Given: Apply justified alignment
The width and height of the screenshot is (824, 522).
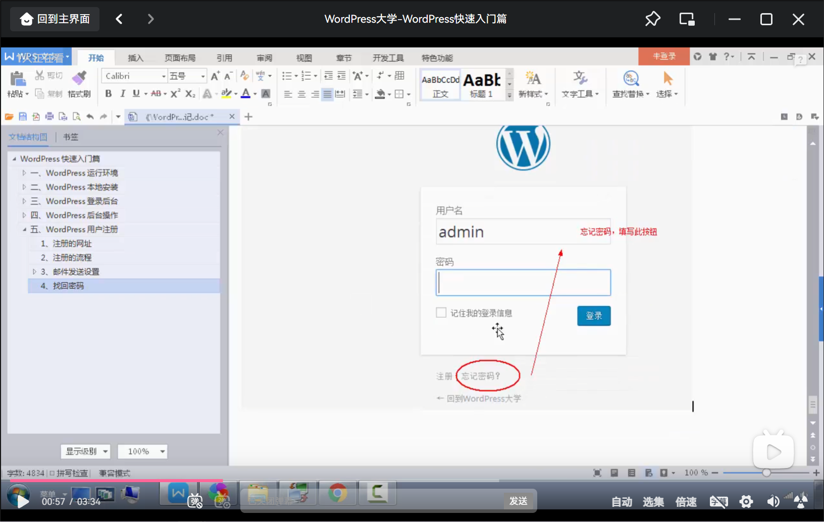Looking at the screenshot, I should pyautogui.click(x=328, y=94).
